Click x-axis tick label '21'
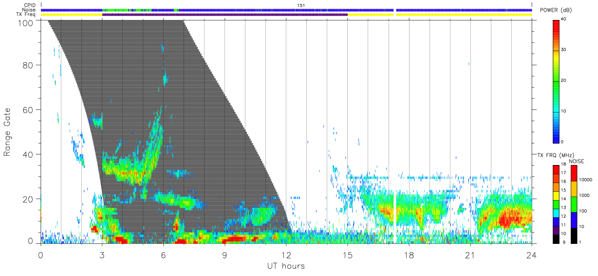 470,255
